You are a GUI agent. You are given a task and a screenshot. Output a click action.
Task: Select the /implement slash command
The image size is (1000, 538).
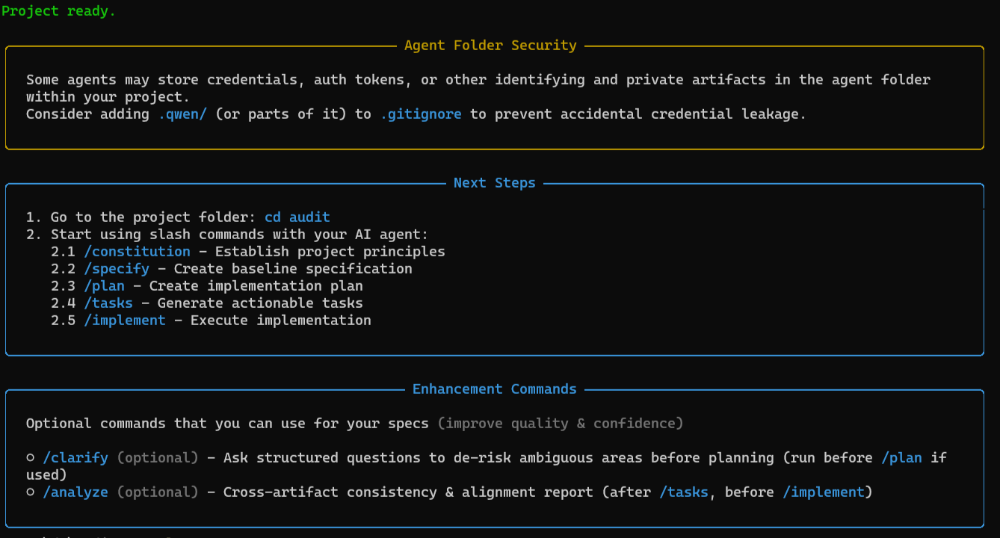pos(124,320)
